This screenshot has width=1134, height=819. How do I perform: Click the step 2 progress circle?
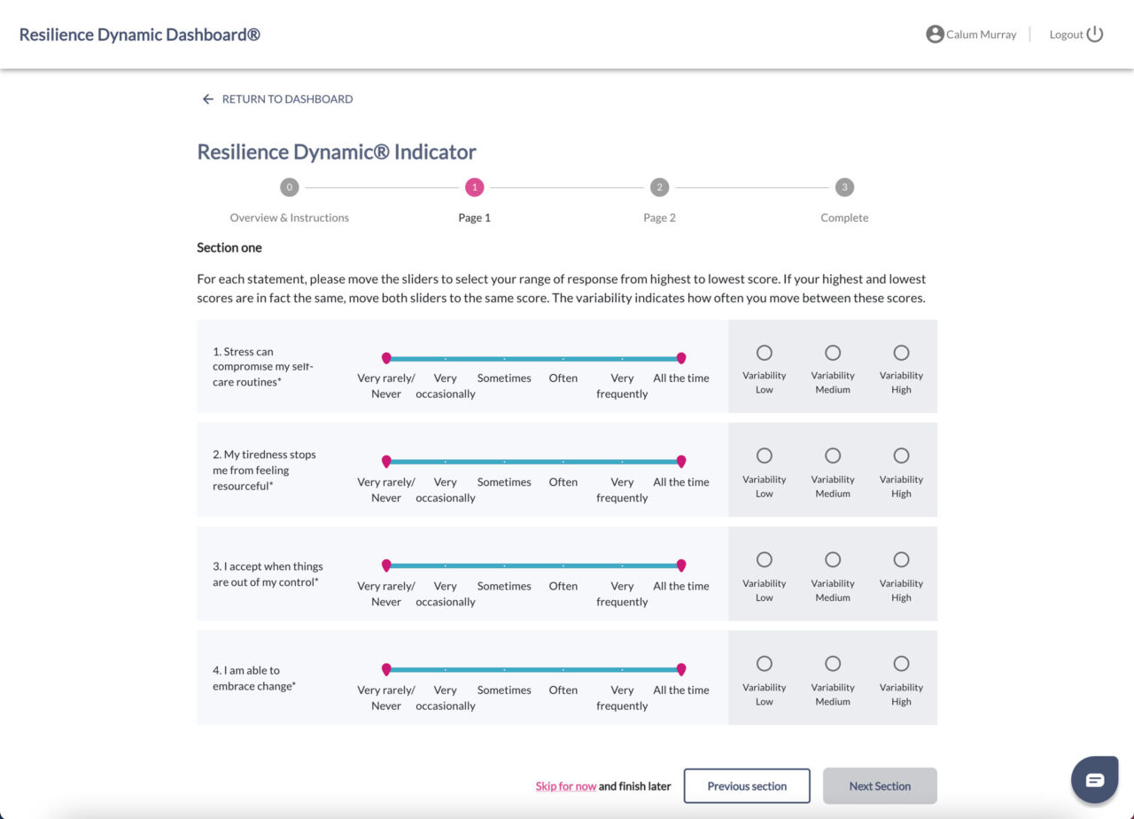click(659, 187)
